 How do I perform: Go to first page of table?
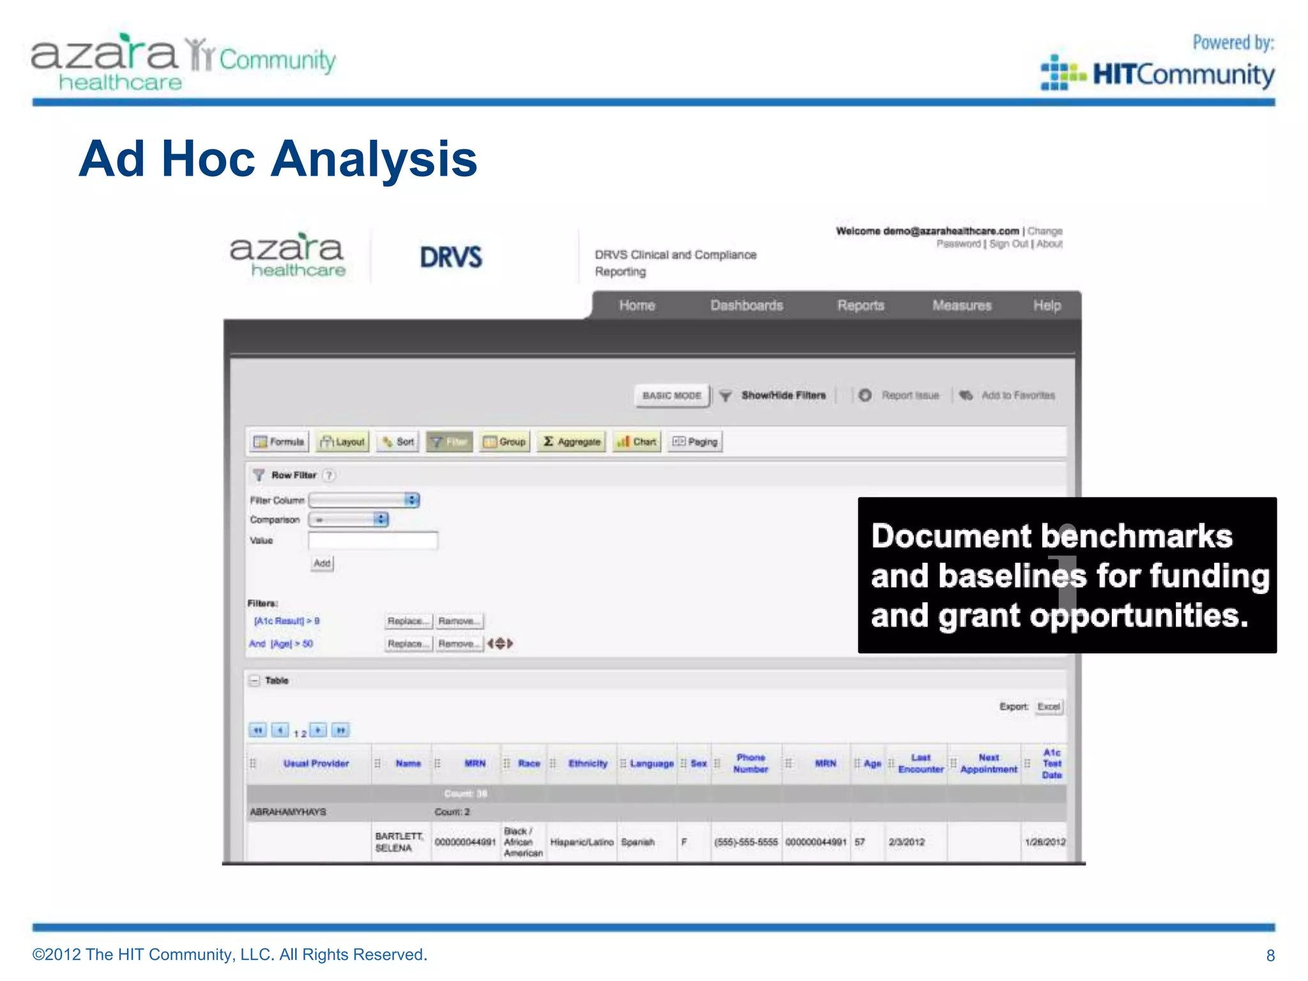tap(257, 730)
